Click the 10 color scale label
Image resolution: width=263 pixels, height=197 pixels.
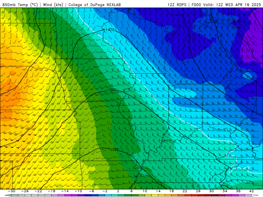click(x=145, y=191)
